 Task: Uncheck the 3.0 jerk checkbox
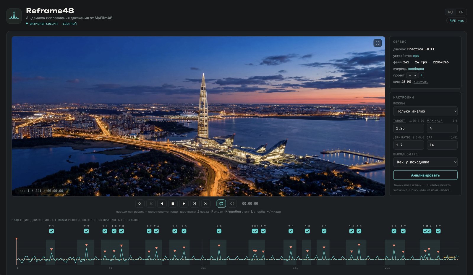tap(359, 231)
